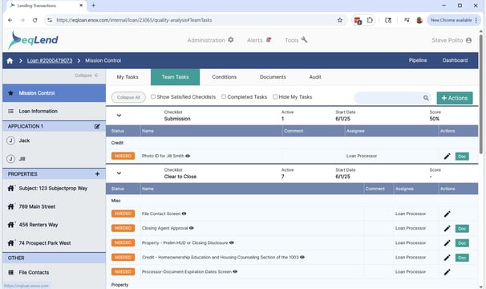Viewport: 486px width, 289px height.
Task: Open Dashboard from the navigation bar
Action: [455, 60]
